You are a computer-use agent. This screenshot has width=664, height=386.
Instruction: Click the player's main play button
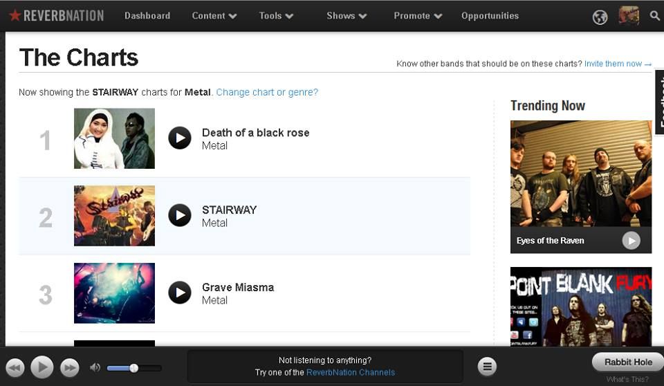(x=42, y=367)
